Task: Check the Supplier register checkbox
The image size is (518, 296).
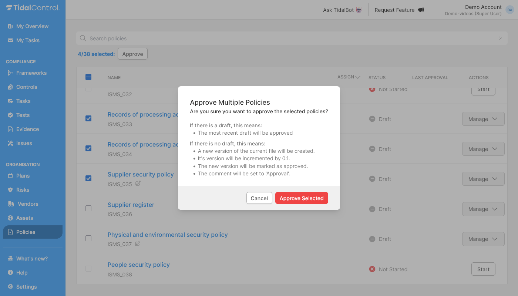Action: (88, 208)
